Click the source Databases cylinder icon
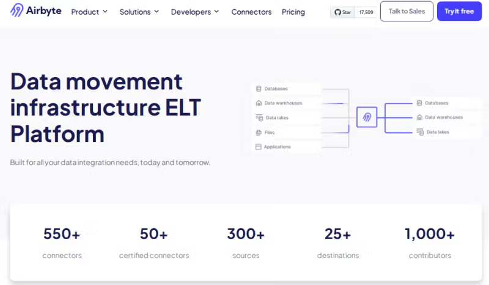 pos(259,89)
